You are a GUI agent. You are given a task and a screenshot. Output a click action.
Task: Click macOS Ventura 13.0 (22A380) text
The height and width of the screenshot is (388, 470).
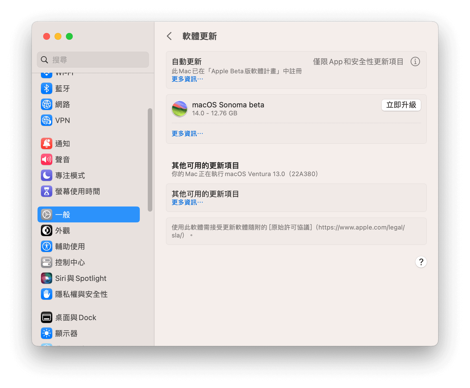tap(271, 174)
